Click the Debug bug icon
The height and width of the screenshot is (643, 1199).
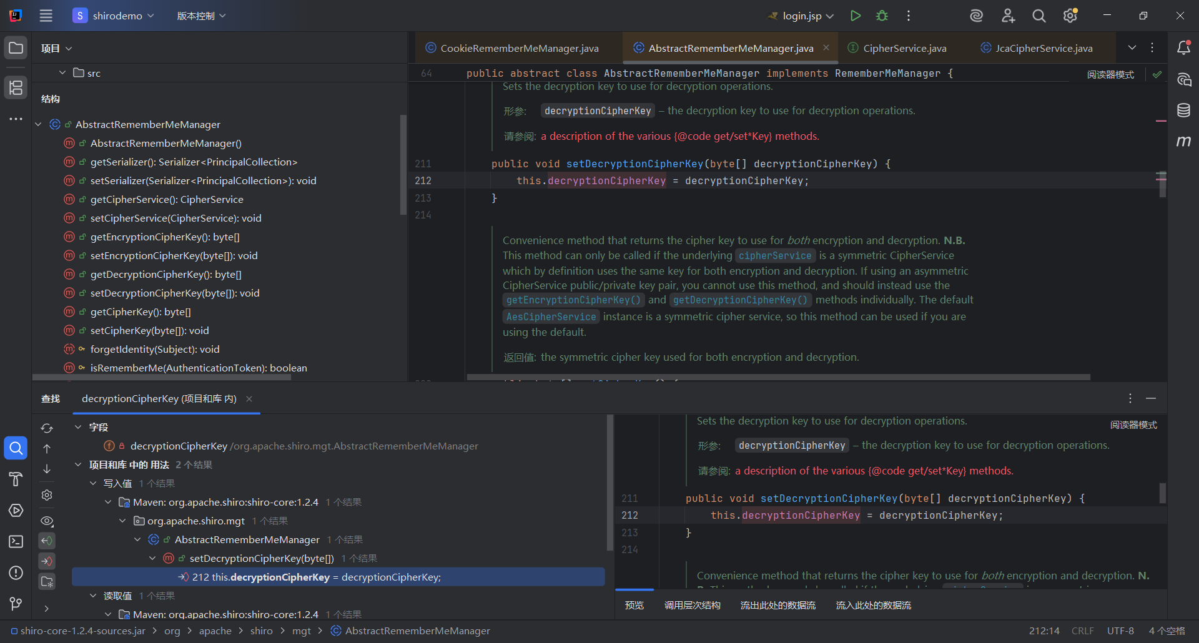click(x=882, y=16)
